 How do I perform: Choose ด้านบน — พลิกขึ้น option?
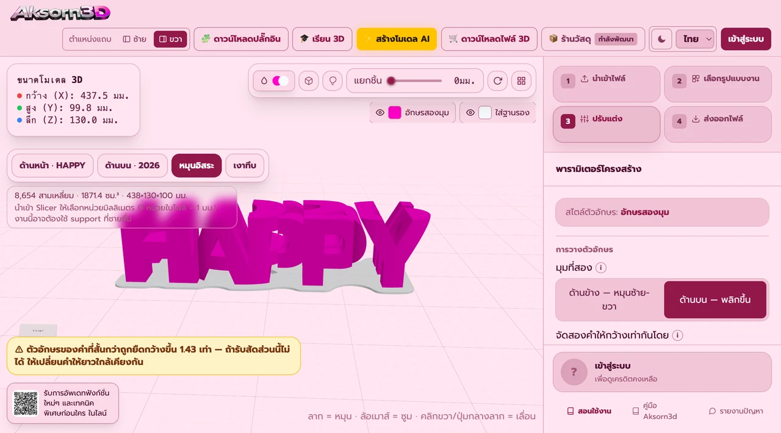715,299
